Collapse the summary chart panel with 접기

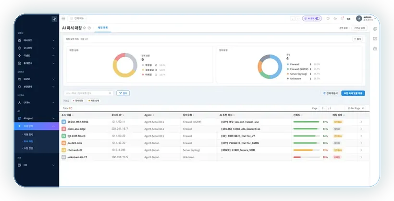(x=357, y=39)
